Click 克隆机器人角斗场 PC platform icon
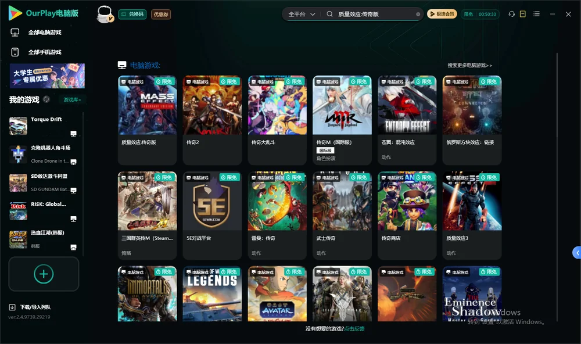Image resolution: width=581 pixels, height=344 pixels. tap(73, 162)
